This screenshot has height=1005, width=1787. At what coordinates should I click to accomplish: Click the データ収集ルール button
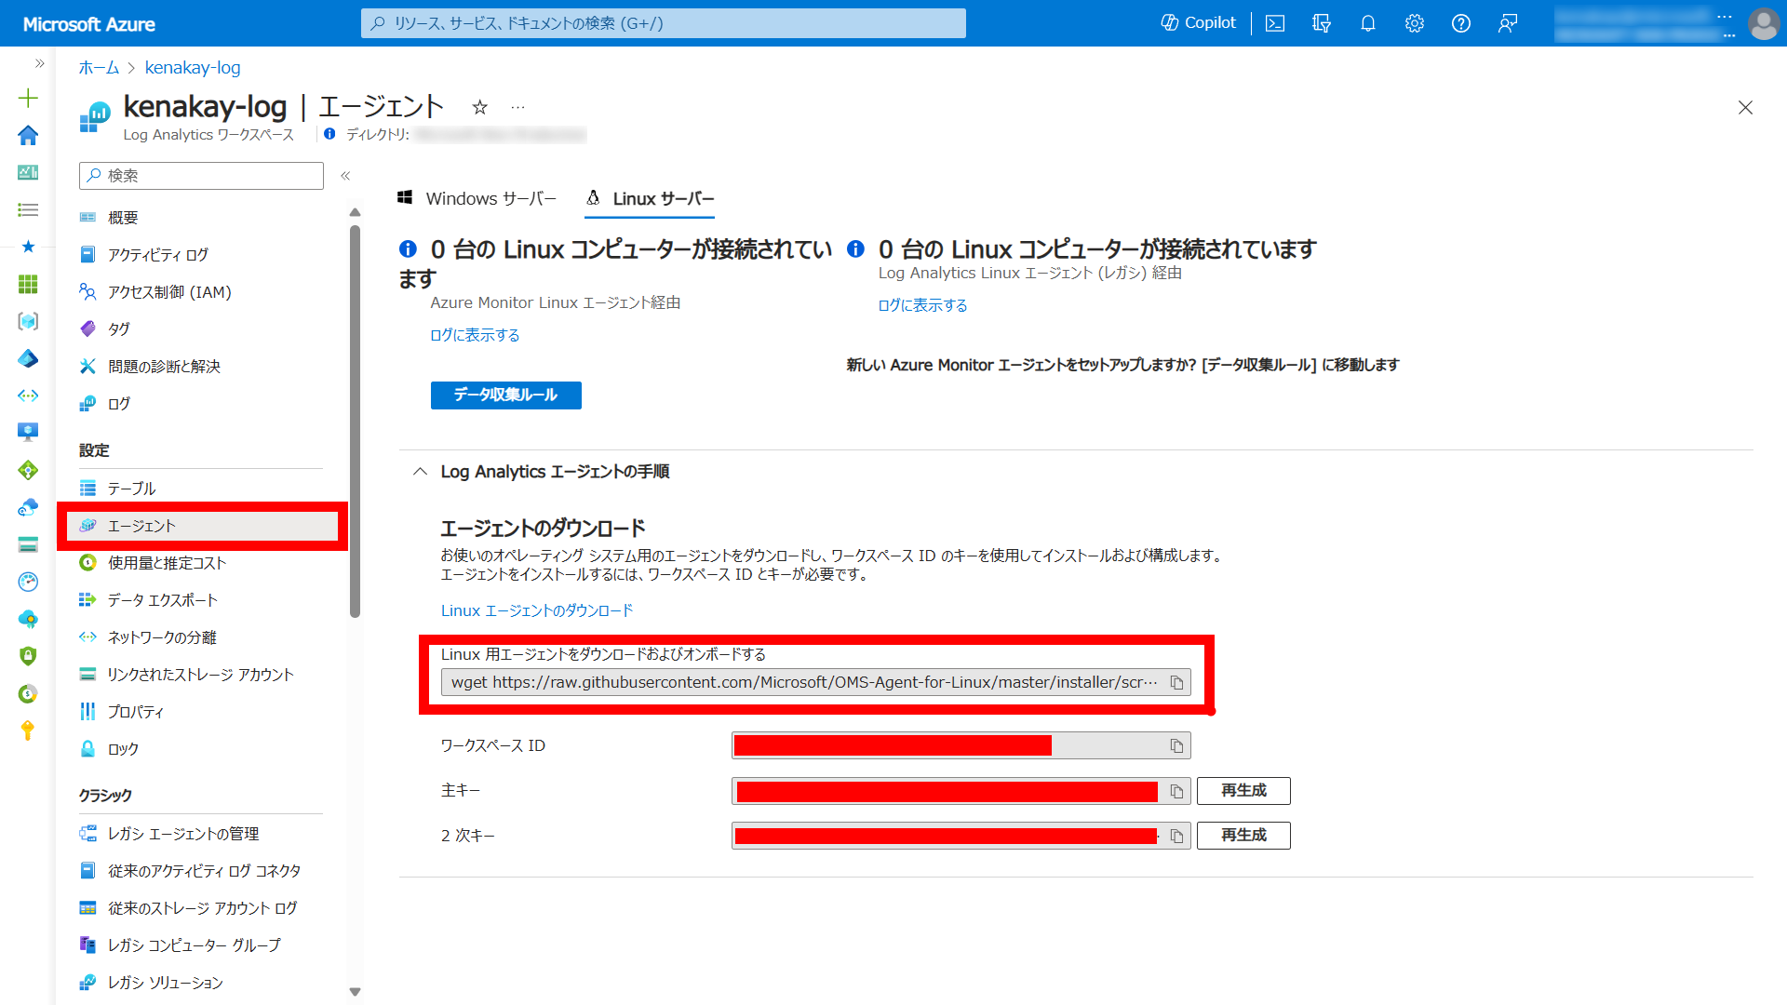pyautogui.click(x=505, y=395)
